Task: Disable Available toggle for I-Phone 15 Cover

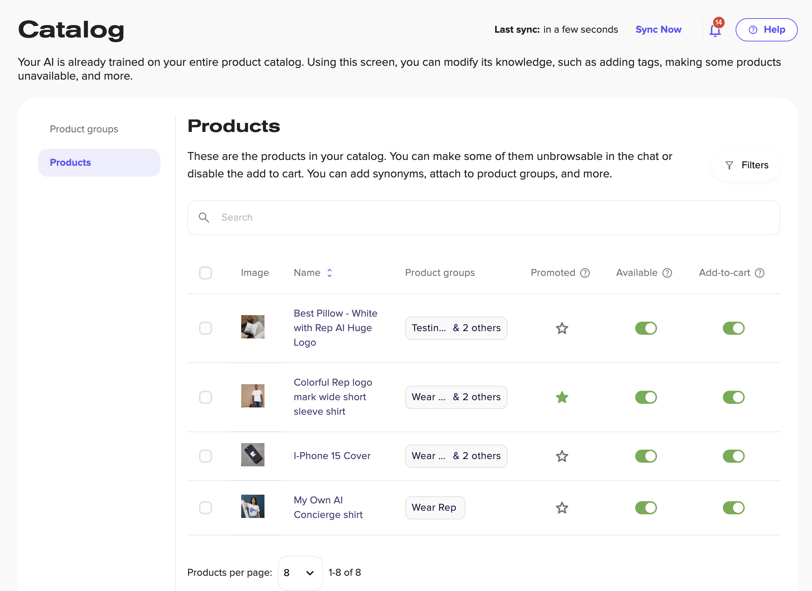Action: [x=646, y=456]
